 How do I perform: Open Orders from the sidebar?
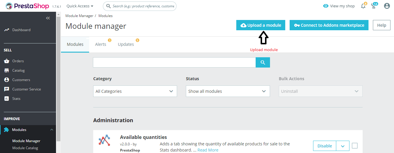pyautogui.click(x=18, y=61)
